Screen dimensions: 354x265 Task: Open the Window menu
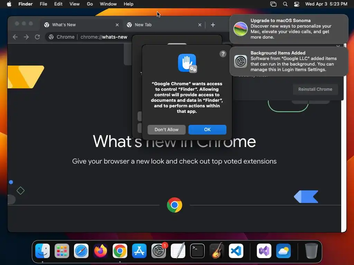108,4
